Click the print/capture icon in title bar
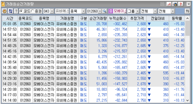Screen dimensions: 193x104 pos(175,4)
